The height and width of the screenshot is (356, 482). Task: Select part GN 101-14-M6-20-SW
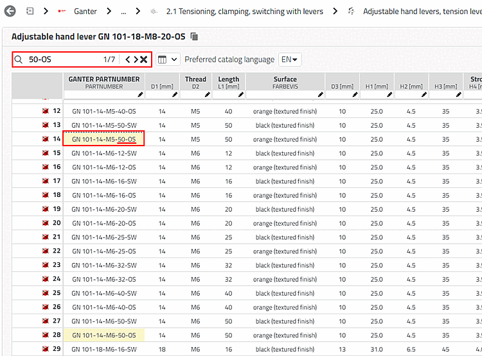(104, 209)
